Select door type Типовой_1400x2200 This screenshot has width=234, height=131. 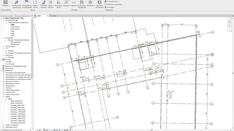[18, 118]
